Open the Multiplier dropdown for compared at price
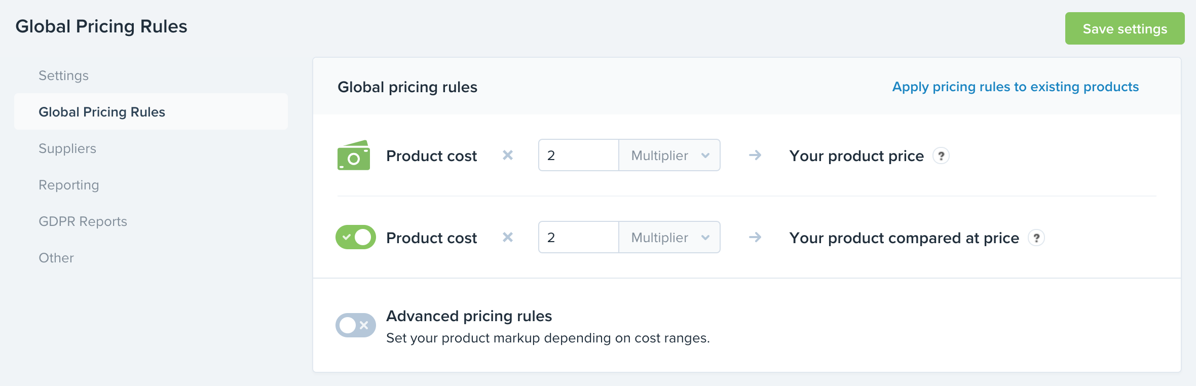 tap(669, 238)
